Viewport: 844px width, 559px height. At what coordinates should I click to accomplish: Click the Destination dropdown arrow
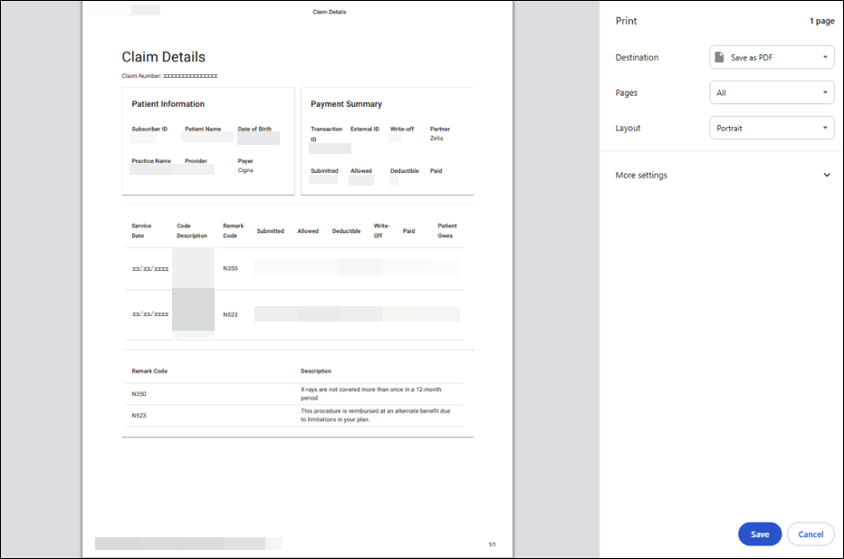click(x=825, y=57)
